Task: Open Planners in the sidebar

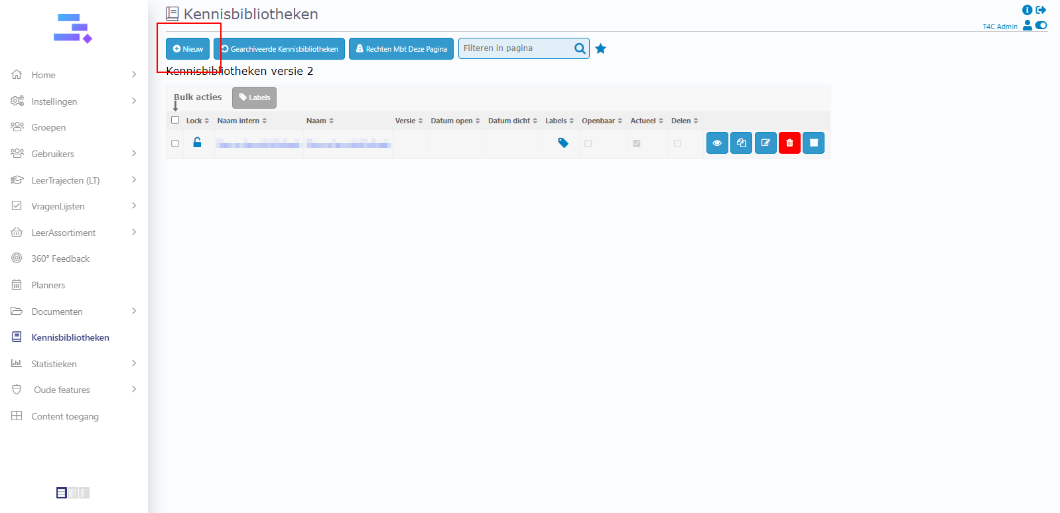Action: pos(48,285)
